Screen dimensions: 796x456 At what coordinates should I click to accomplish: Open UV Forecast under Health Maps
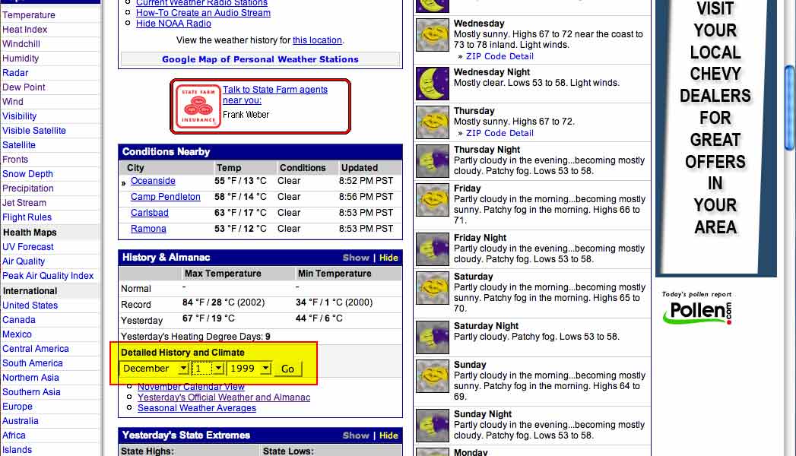point(28,247)
